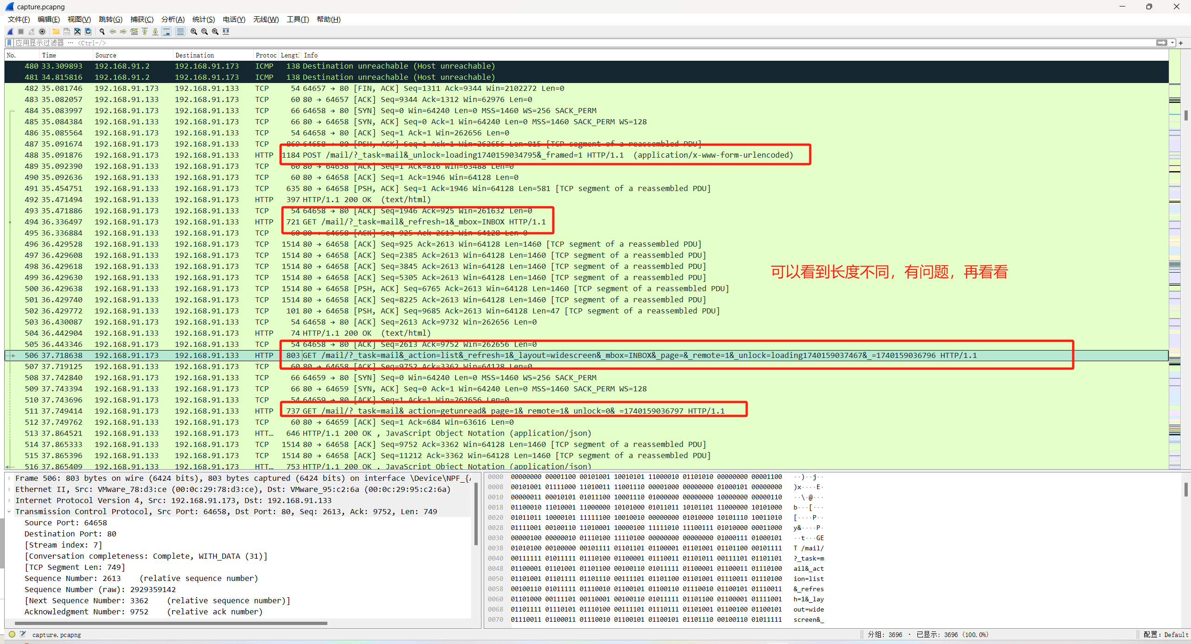Toggle auto-scroll during live capture

[x=166, y=32]
